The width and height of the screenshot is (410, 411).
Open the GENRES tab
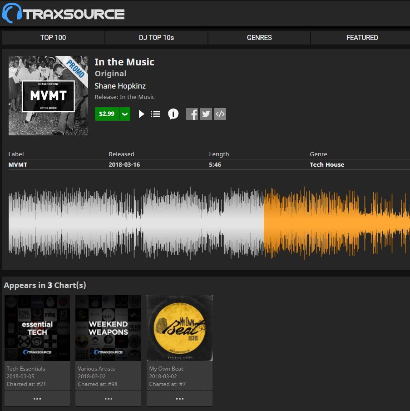click(x=259, y=38)
